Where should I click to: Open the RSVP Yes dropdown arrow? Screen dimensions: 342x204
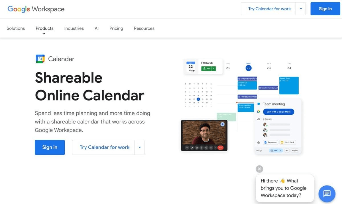pyautogui.click(x=281, y=151)
